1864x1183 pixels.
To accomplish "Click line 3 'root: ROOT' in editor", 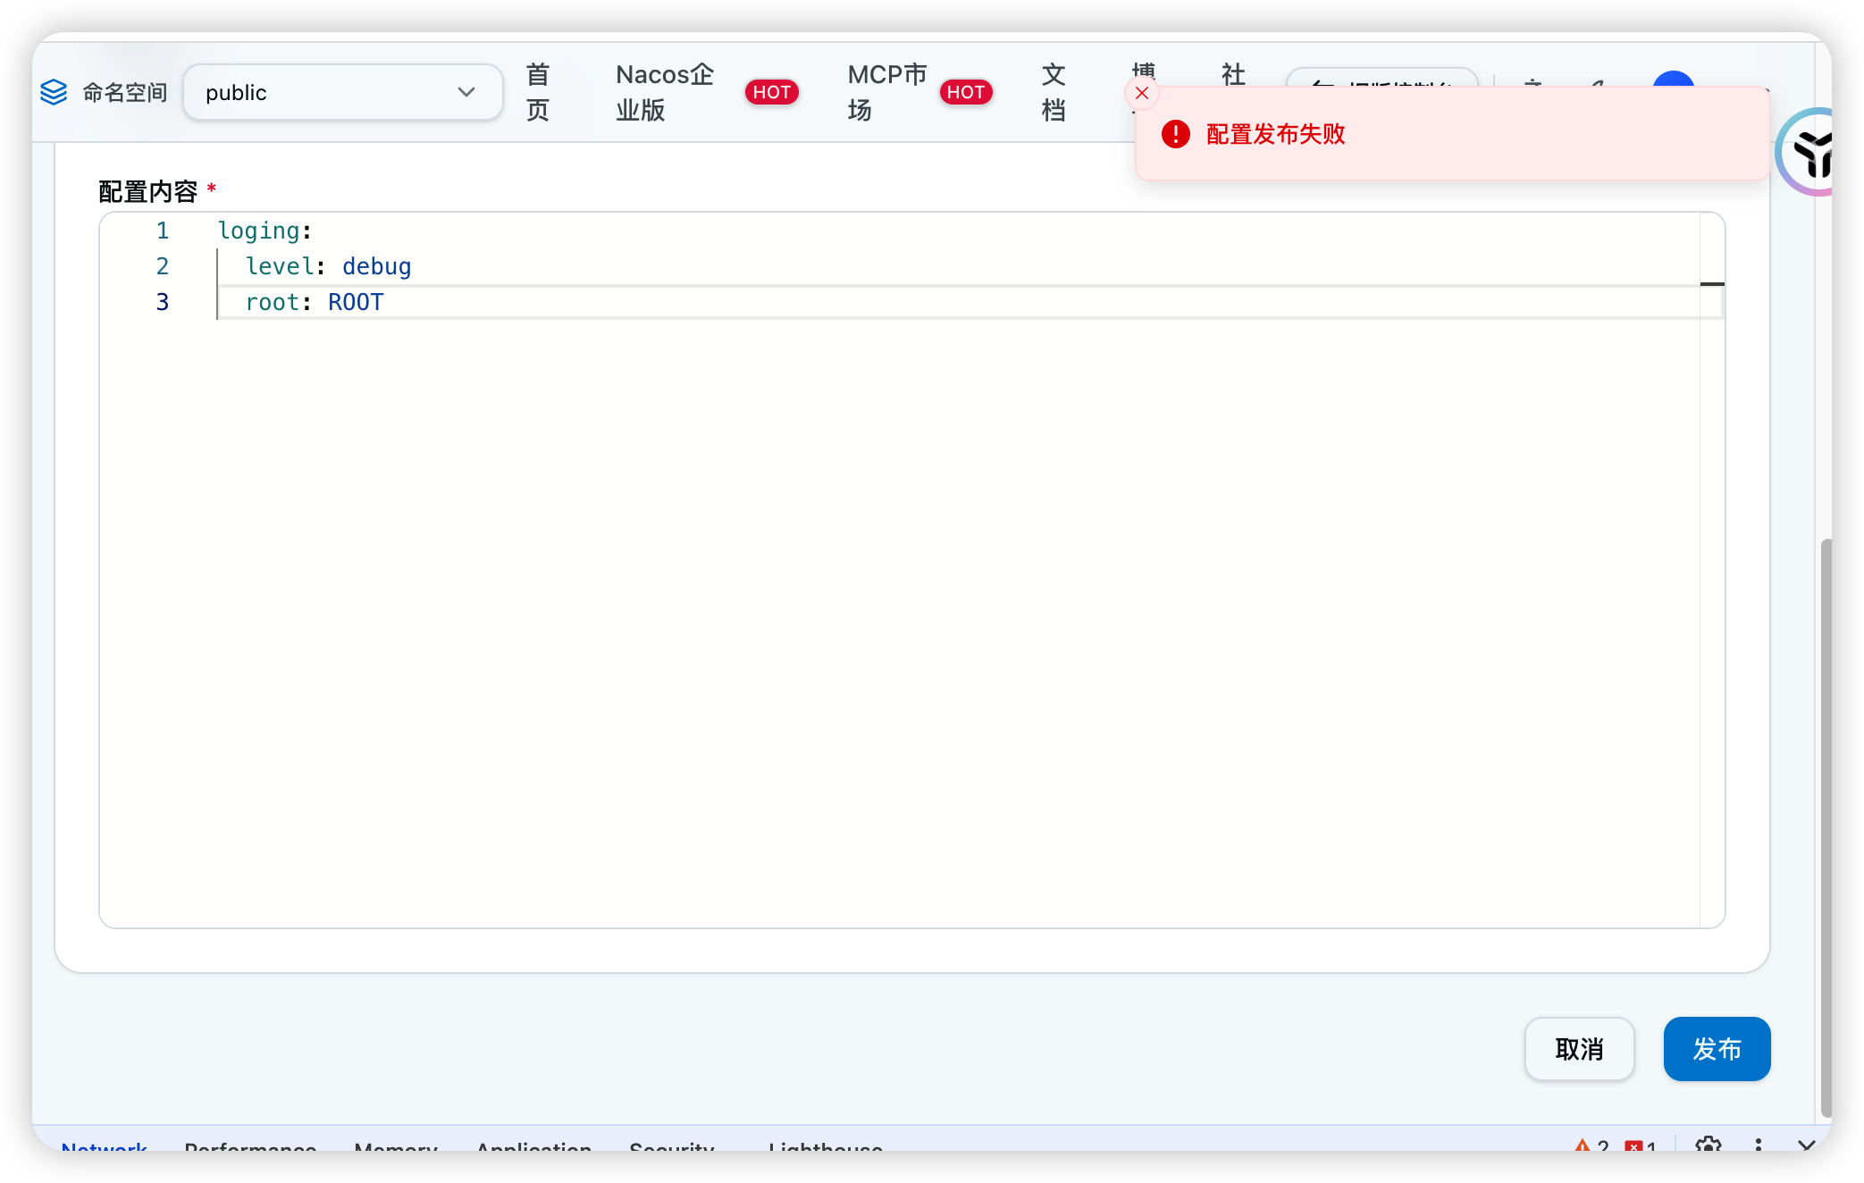I will coord(315,302).
